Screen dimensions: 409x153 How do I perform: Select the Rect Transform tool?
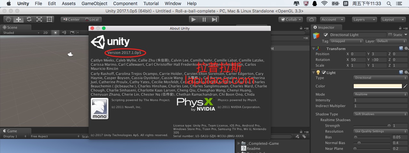49,19
